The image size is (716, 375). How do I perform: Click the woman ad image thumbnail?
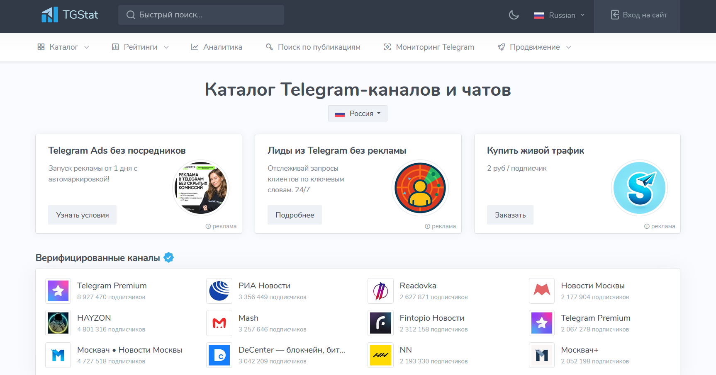pos(201,188)
